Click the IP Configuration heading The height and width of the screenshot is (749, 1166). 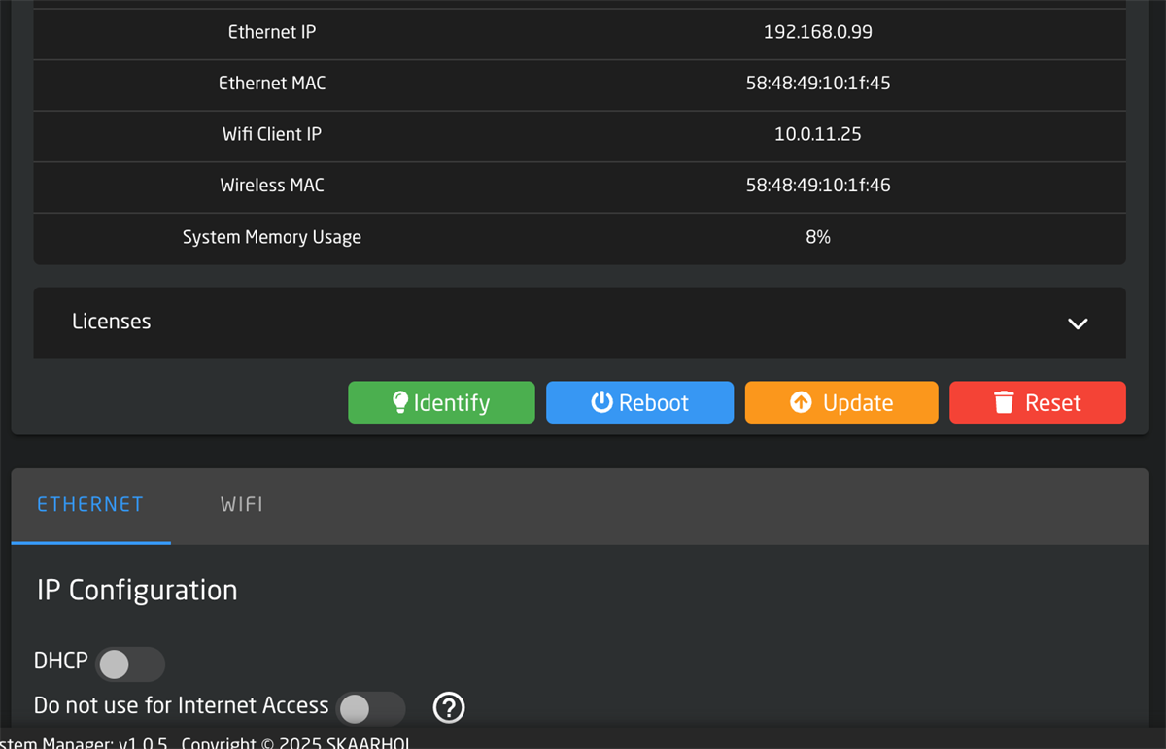point(136,590)
